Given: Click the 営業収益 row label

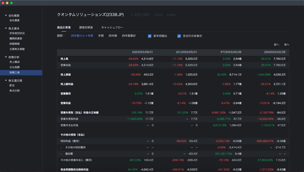Looking at the screenshot, I should point(66,65).
